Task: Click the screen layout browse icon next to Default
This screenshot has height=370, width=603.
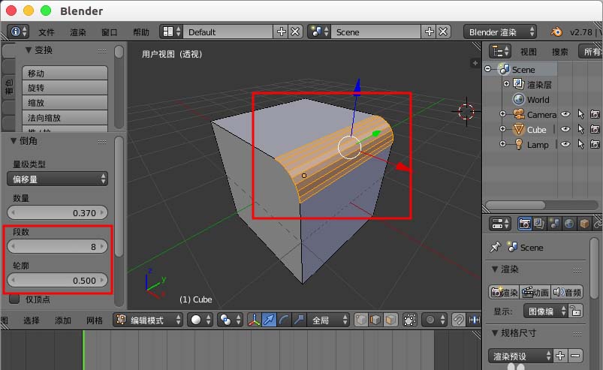Action: coord(171,32)
